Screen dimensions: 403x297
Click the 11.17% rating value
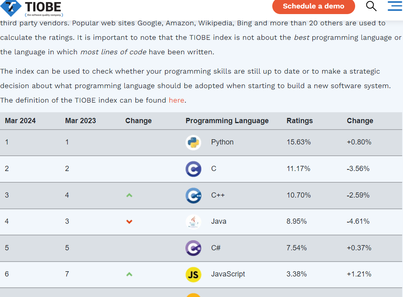[x=298, y=169]
